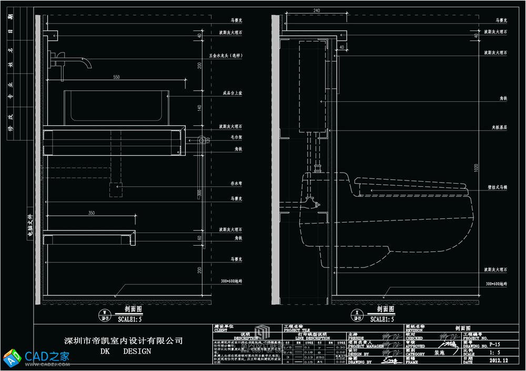Click the water trap square symbol
This screenshot has width=526, height=371.
click(116, 187)
